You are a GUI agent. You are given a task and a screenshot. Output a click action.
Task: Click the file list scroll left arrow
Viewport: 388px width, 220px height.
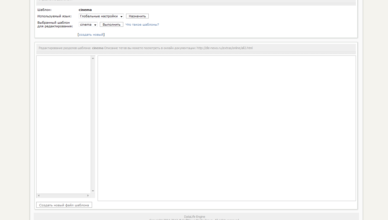tap(39, 196)
